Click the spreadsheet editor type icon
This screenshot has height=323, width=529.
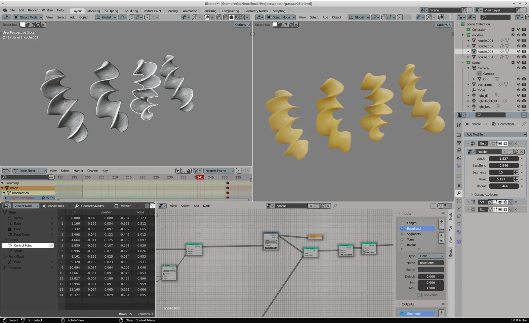tap(6, 206)
